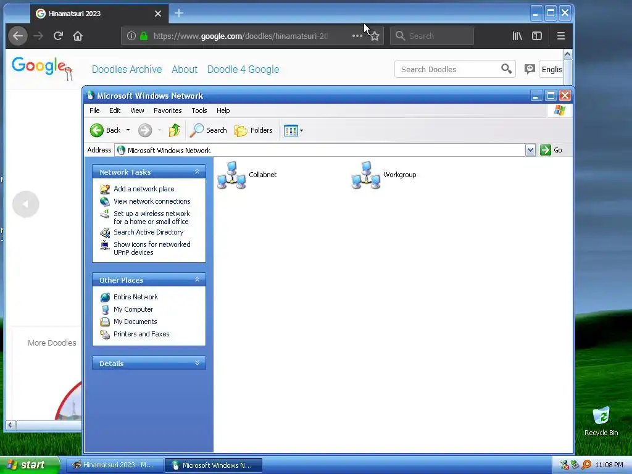Collapse the Network Tasks panel

point(197,172)
